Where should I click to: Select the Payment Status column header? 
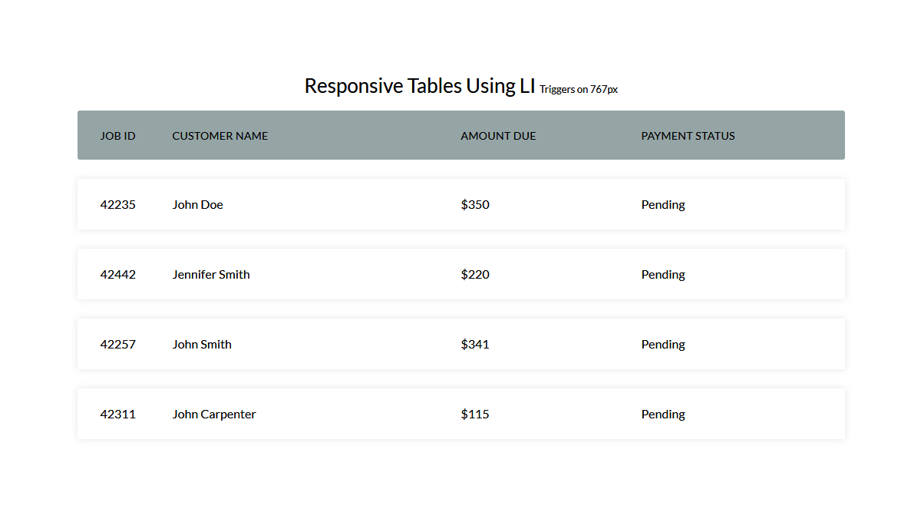point(688,136)
